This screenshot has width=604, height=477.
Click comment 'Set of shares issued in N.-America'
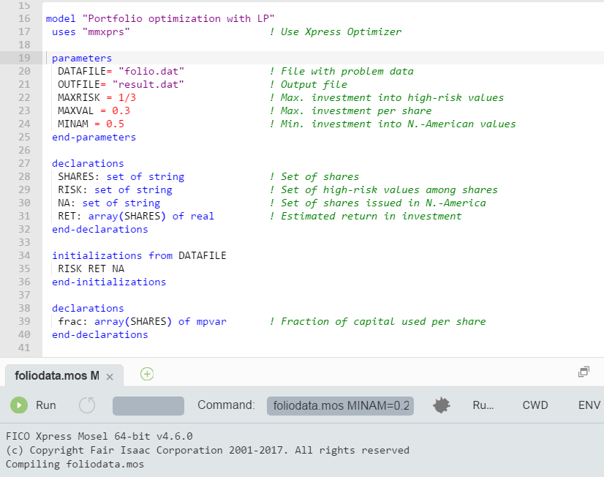click(378, 203)
